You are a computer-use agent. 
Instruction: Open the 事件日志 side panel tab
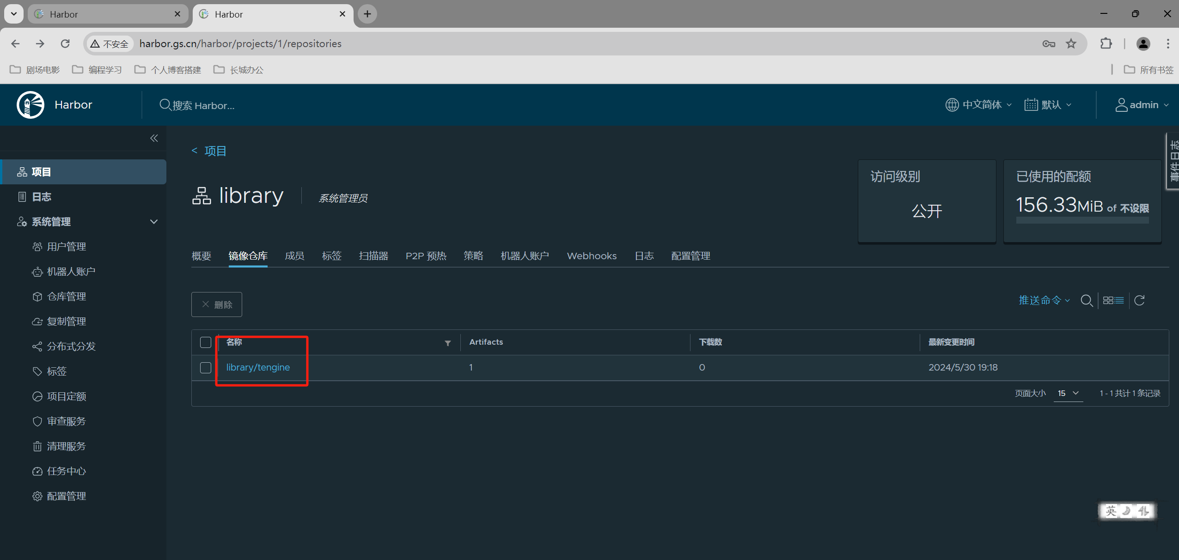(x=1173, y=161)
